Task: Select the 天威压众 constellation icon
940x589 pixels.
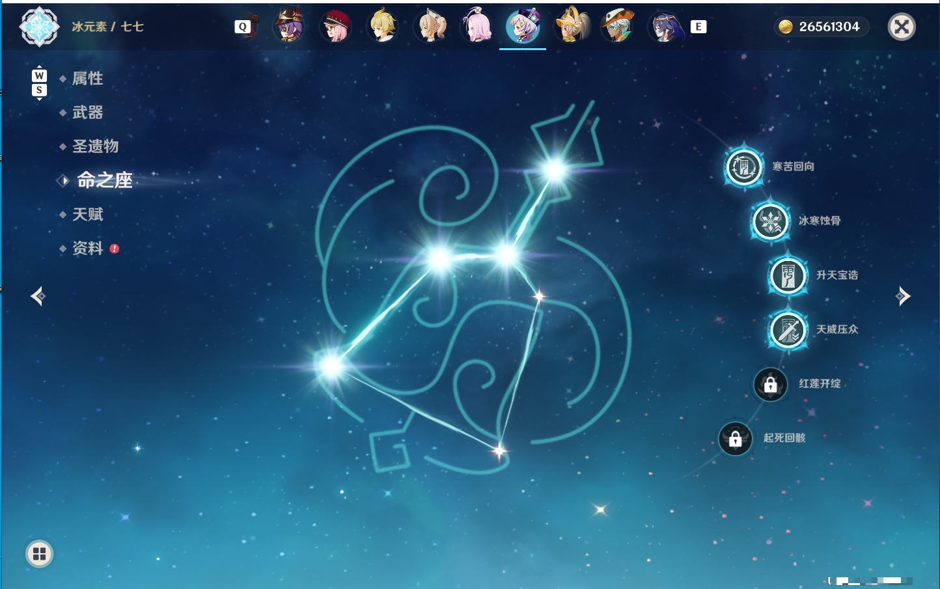Action: point(788,330)
